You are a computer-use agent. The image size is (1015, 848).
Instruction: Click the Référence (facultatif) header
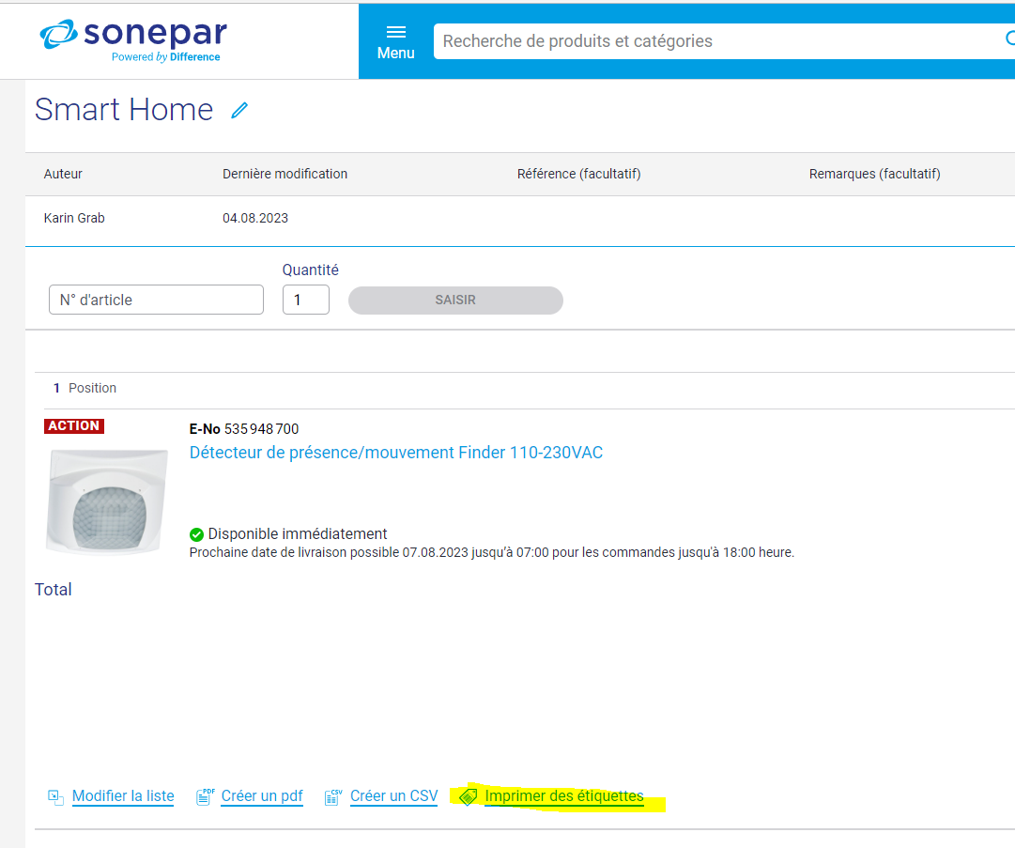coord(578,174)
